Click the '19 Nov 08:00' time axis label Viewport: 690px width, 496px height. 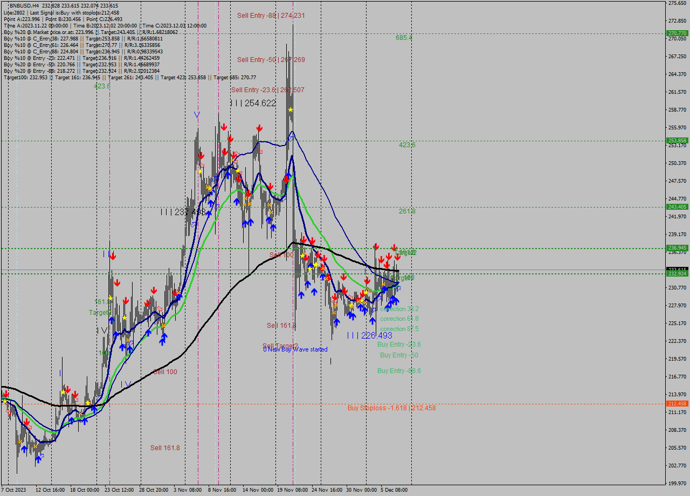[x=293, y=490]
